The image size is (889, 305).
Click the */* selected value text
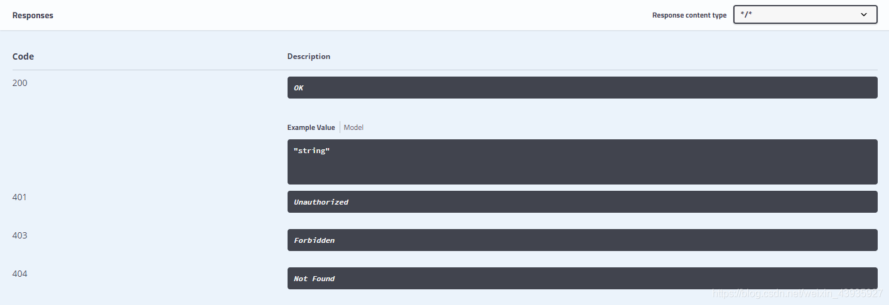(x=747, y=15)
